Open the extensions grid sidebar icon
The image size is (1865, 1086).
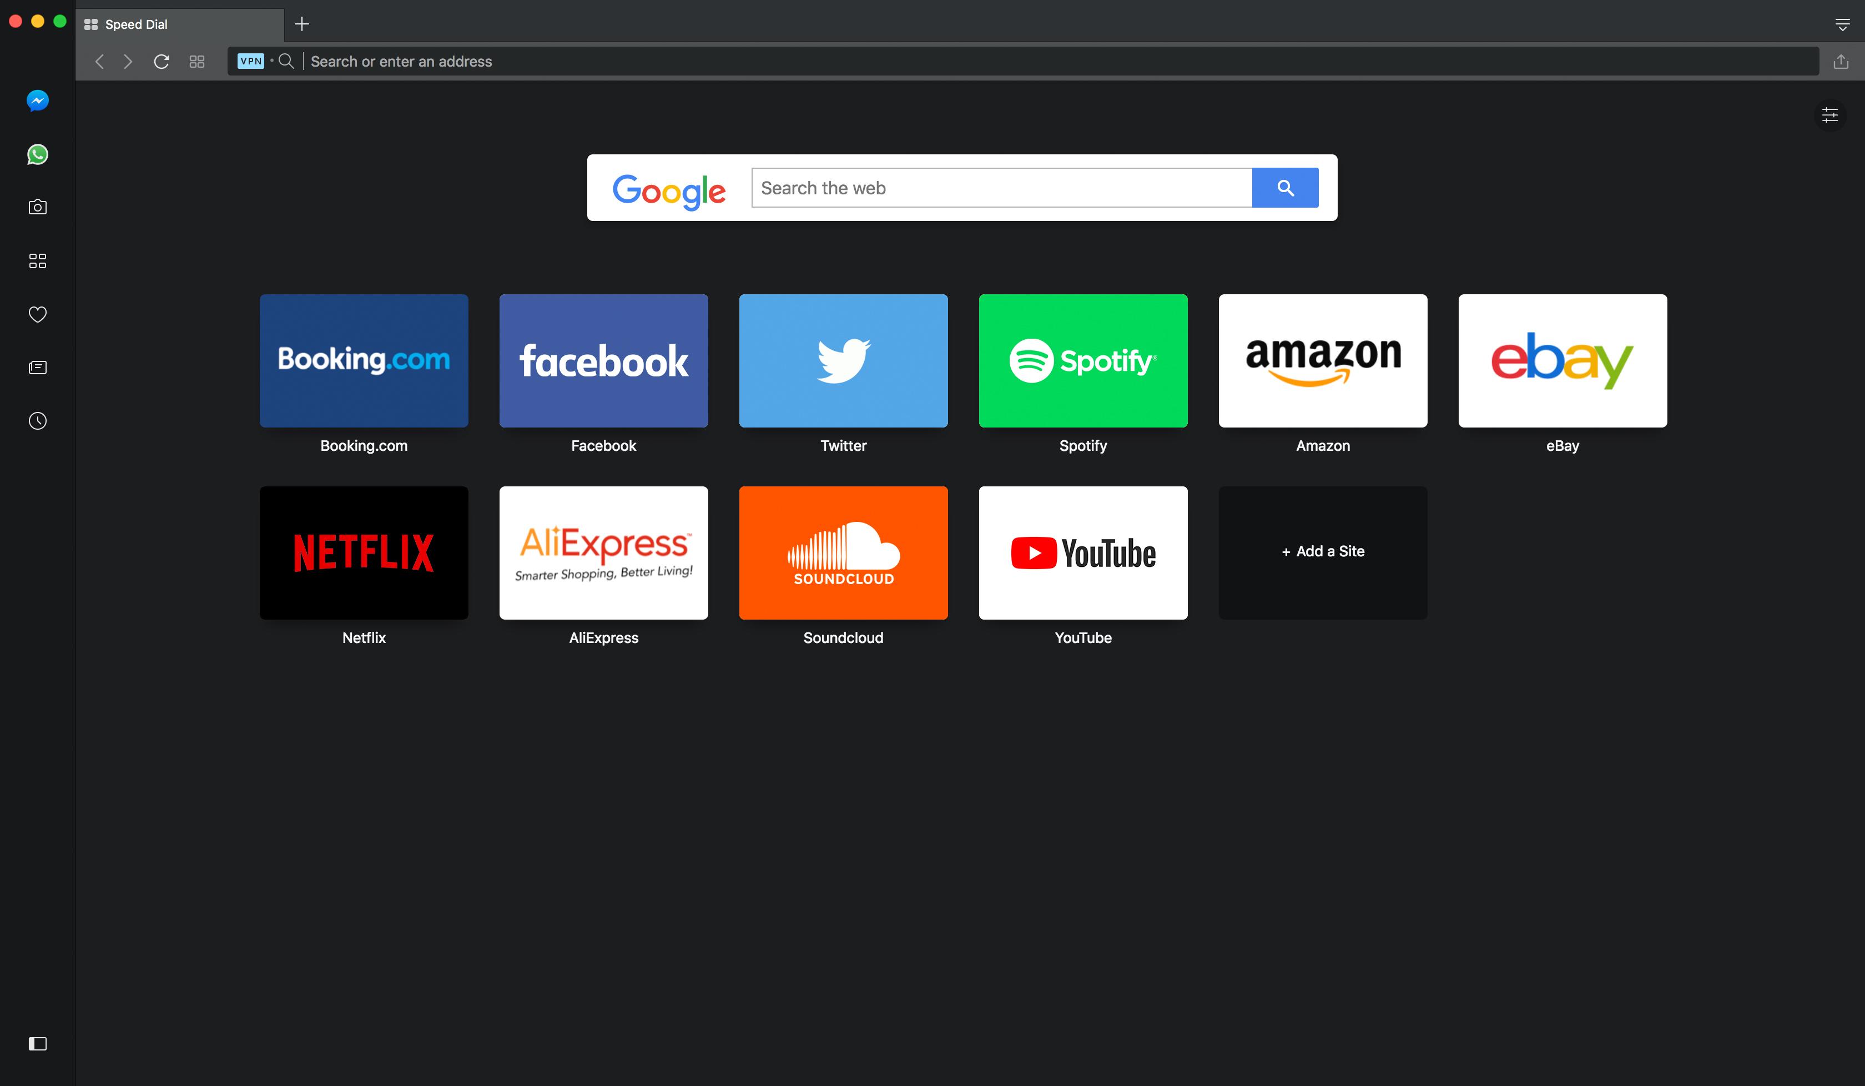tap(38, 261)
